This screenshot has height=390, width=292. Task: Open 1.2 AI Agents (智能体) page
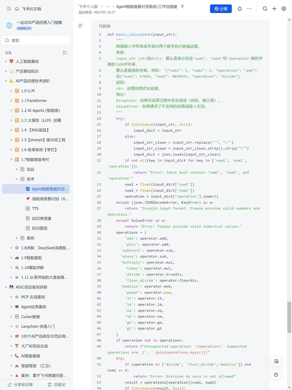[x=41, y=111]
